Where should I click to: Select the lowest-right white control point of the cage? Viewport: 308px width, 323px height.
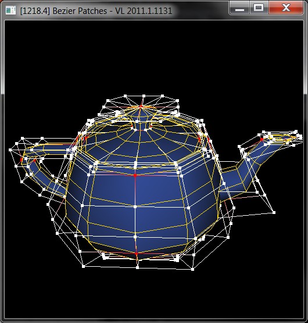(x=192, y=269)
